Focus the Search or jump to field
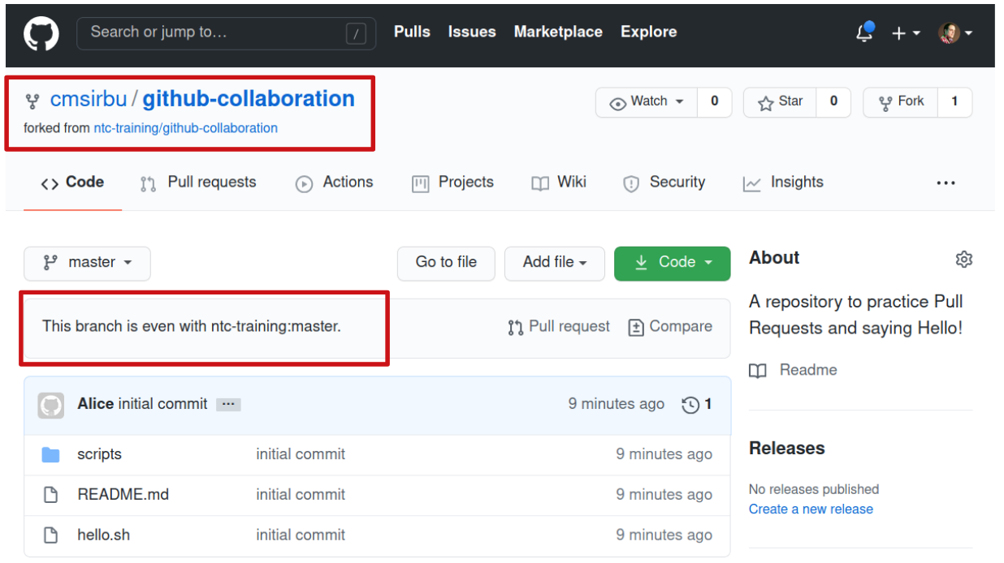This screenshot has width=1004, height=563. pos(215,33)
